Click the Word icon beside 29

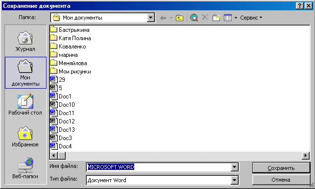click(x=53, y=79)
